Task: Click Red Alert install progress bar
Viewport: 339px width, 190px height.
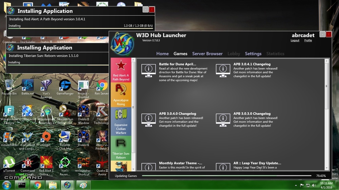Action: point(81,28)
